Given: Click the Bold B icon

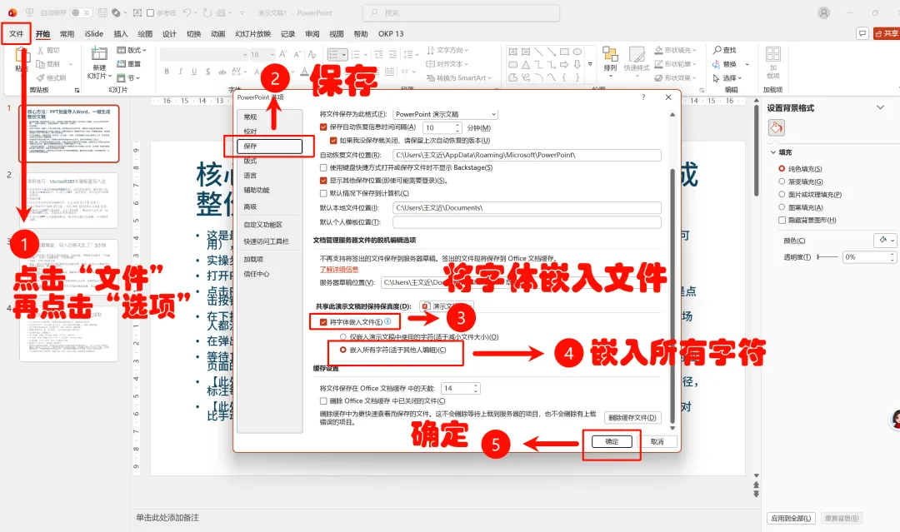Looking at the screenshot, I should [x=167, y=72].
